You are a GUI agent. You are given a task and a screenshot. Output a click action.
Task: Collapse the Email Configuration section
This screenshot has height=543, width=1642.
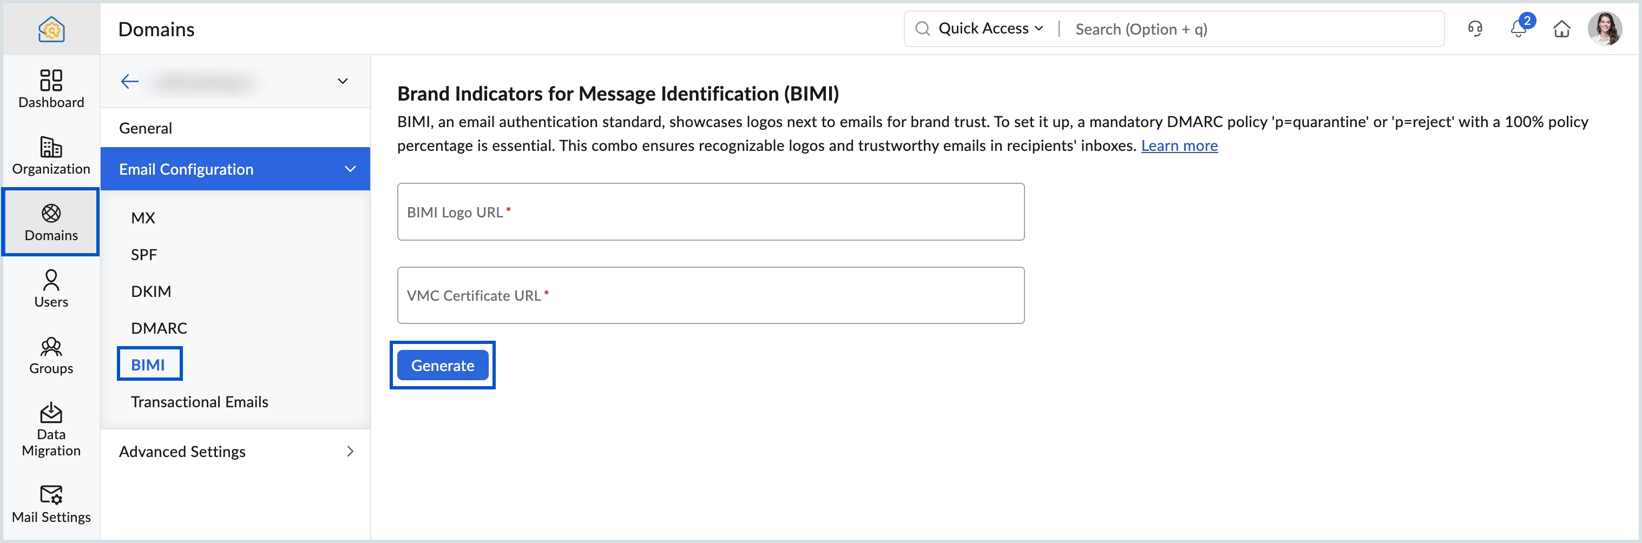click(235, 169)
